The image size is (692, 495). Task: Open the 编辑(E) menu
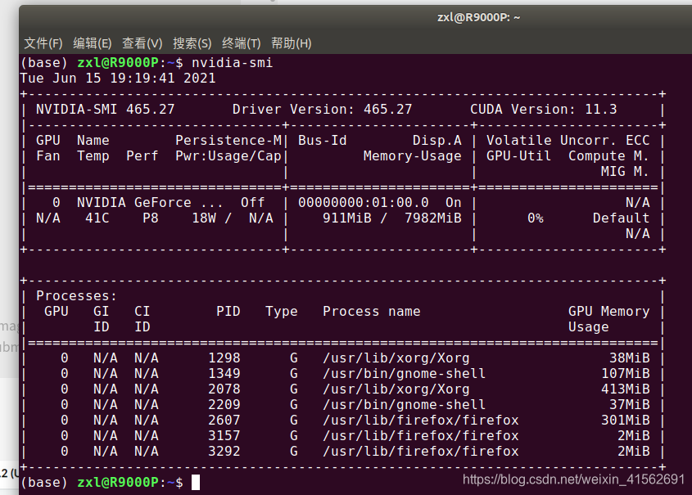[x=93, y=43]
